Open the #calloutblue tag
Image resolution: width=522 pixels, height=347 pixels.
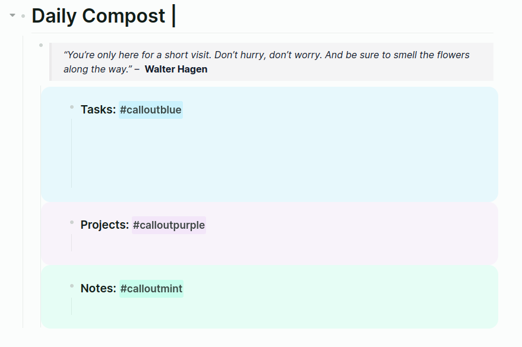[x=151, y=110]
